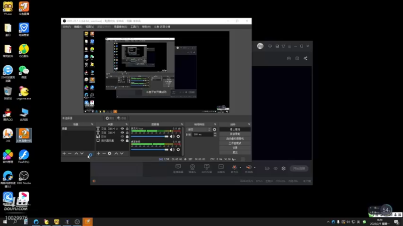Toggle visibility of the image source
The image size is (403, 226).
(122, 137)
